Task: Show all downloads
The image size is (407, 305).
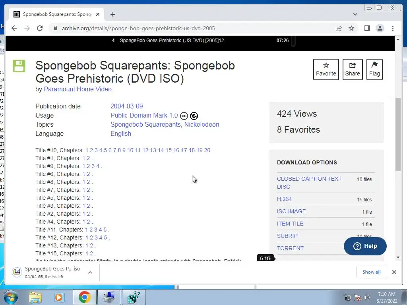Action: coord(372,272)
